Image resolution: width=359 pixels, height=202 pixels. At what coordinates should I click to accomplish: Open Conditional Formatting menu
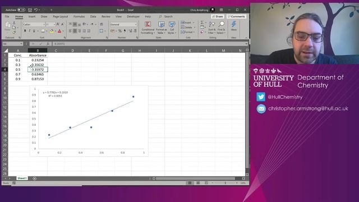click(x=148, y=27)
